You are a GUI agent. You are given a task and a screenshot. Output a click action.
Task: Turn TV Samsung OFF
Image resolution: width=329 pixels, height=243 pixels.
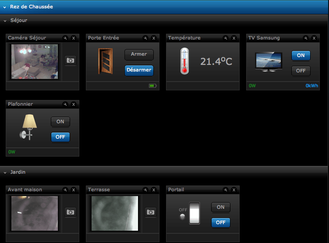[x=301, y=71]
